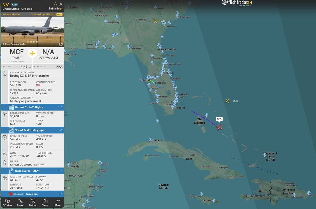316x209 pixels.
Task: Click the photo credit Chris Andrew Barker
Action: coord(15,44)
